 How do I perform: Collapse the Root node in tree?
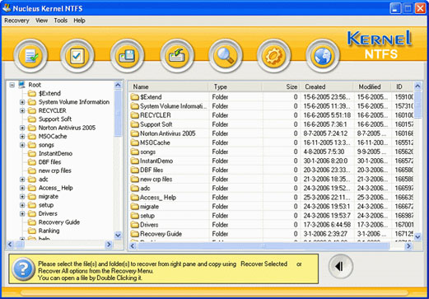pyautogui.click(x=12, y=85)
